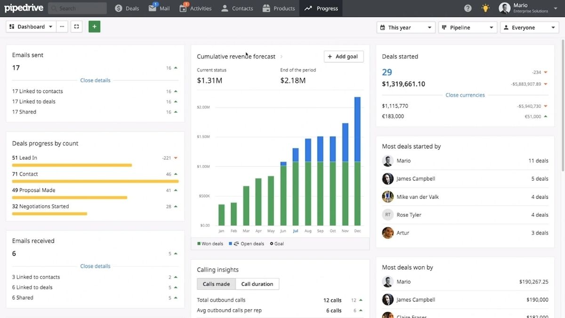Screen dimensions: 565x318
Task: Click Close details under Emails sent
Action: (x=95, y=80)
